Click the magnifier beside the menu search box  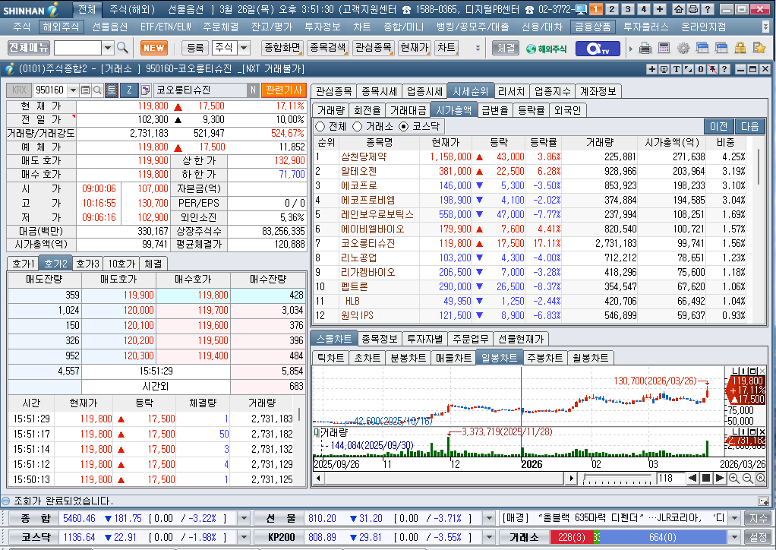pyautogui.click(x=122, y=48)
